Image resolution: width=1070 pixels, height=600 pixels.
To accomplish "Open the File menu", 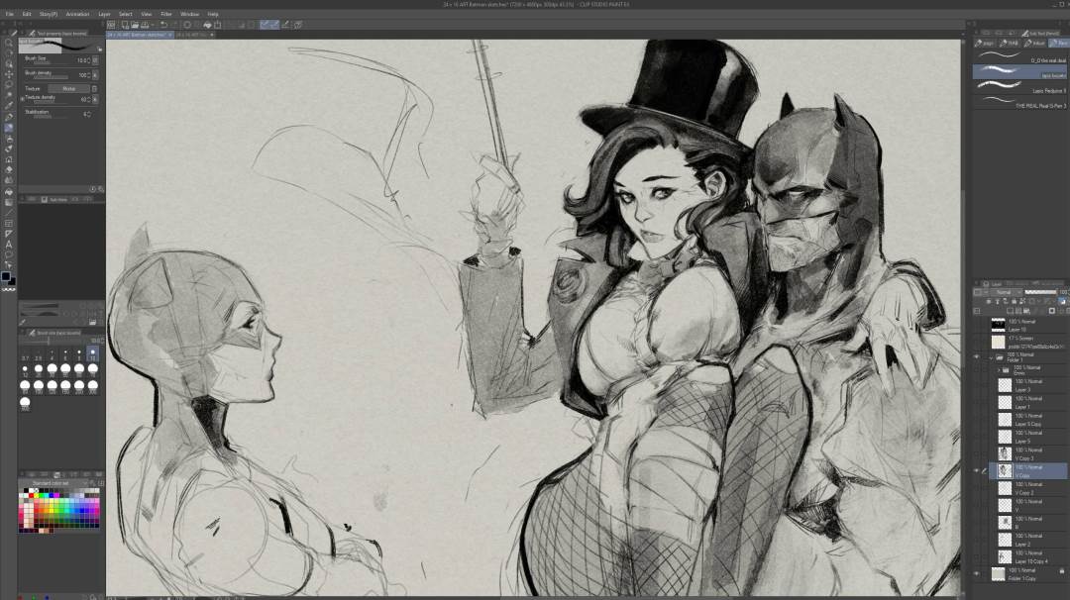I will (10, 14).
